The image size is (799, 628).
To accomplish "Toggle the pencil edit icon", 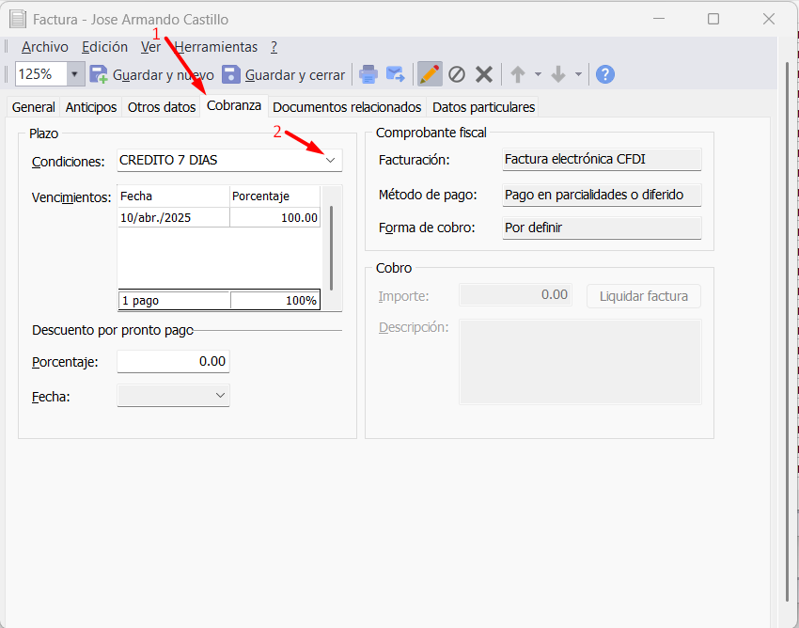I will (430, 74).
